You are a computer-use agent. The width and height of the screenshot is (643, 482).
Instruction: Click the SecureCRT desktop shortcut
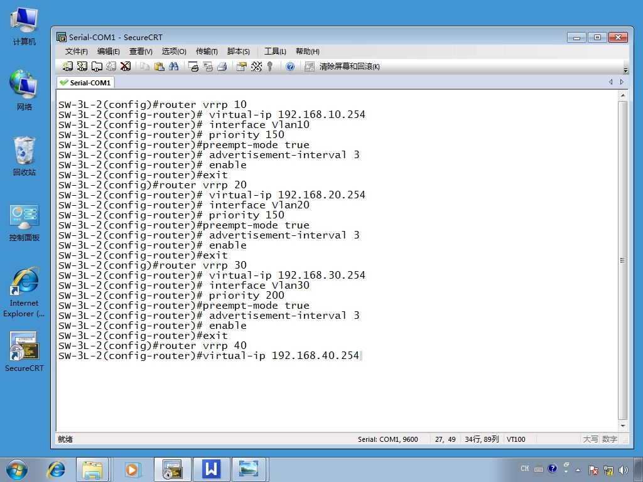[24, 351]
